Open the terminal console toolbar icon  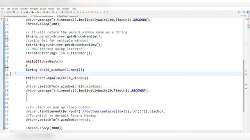point(14,12)
